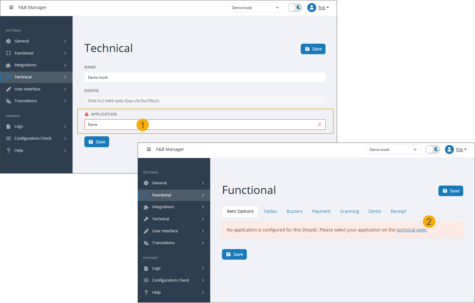
Task: Click the error icon in the Application field
Action: (320, 124)
